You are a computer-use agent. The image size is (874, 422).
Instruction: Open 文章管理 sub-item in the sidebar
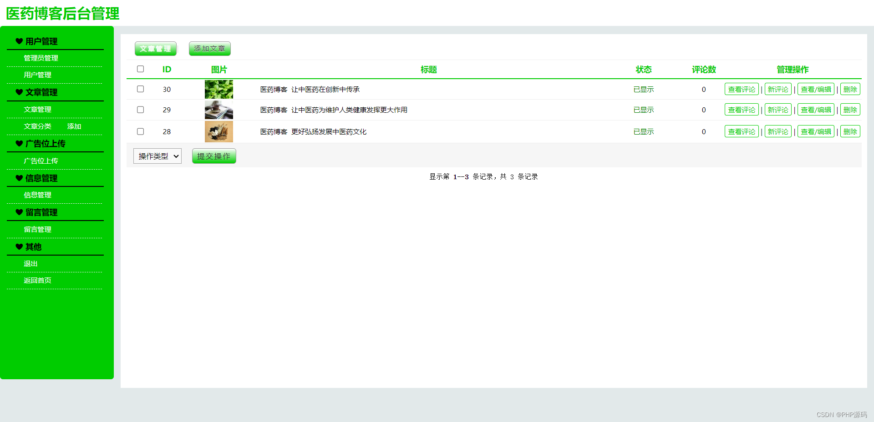point(37,110)
